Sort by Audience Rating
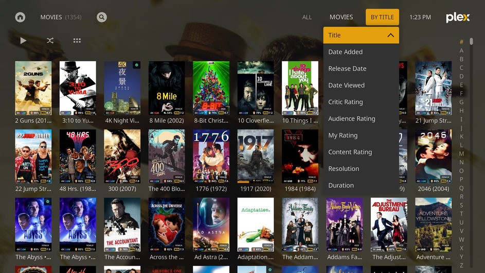485x273 pixels. 361,118
